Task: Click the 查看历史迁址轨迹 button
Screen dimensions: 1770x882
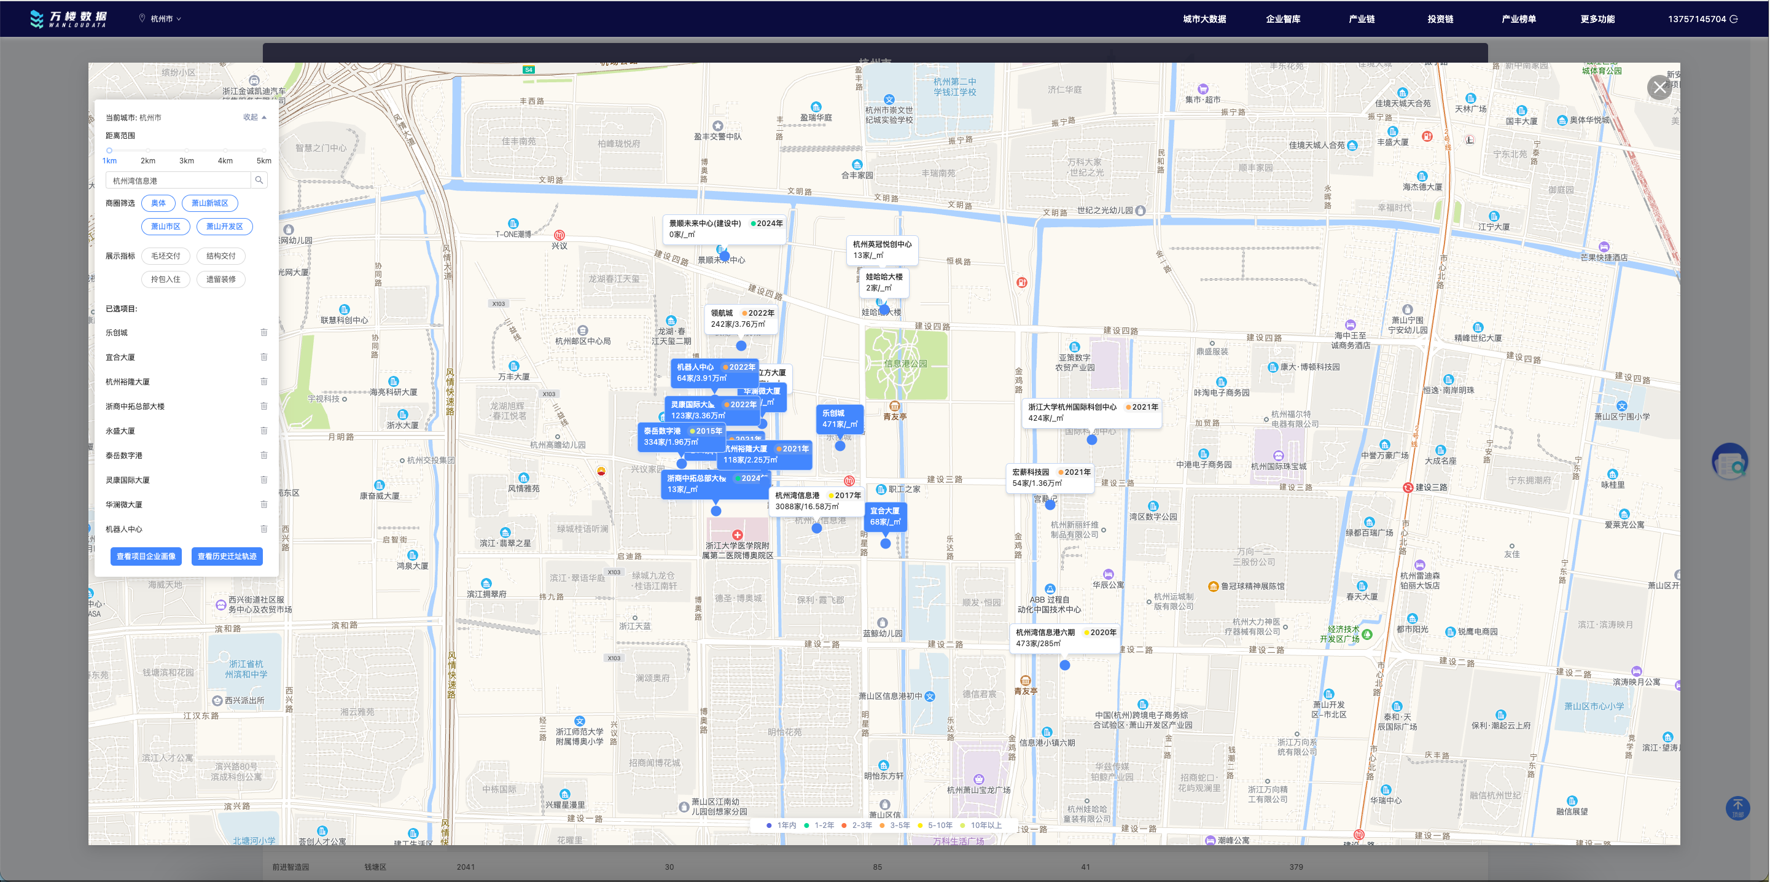Action: (x=227, y=556)
